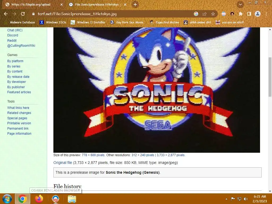Open a new browser tab
The height and width of the screenshot is (204, 272).
(x=135, y=5)
